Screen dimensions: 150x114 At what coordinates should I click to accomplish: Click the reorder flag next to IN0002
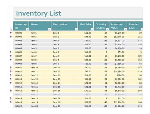point(11,37)
